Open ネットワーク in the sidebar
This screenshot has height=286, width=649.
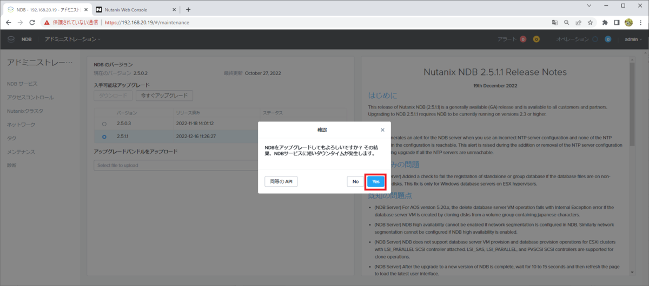(x=21, y=125)
